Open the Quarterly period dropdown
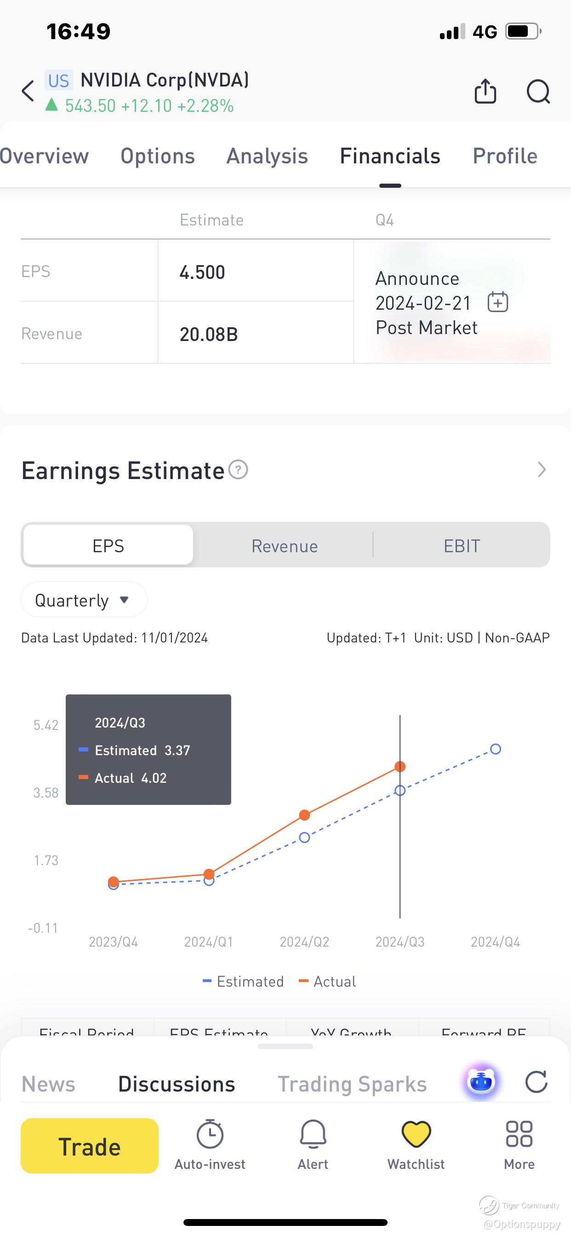The width and height of the screenshot is (571, 1237). pos(84,600)
